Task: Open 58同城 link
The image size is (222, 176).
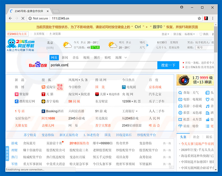Action: coord(74,101)
